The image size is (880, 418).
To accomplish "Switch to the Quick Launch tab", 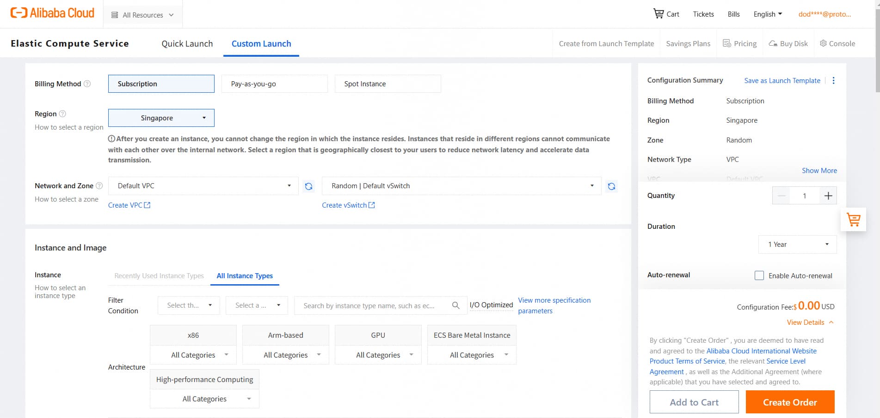I will (187, 44).
